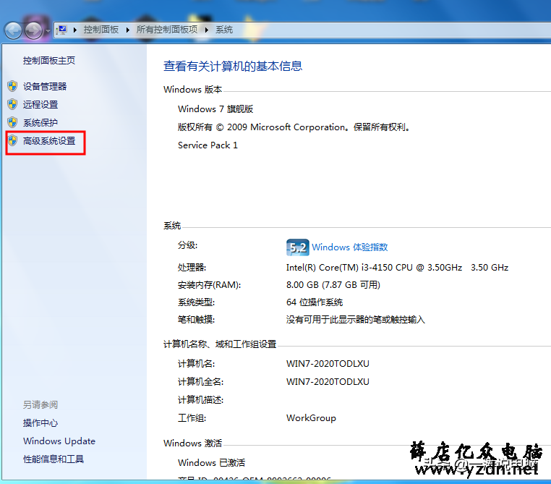This screenshot has width=551, height=484.
Task: Open the recent pages dropdown arrow
Action: [x=48, y=31]
